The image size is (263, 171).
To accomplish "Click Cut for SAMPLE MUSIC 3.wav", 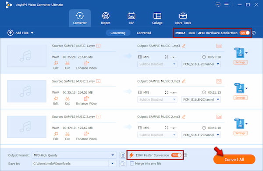I will pos(67,101).
